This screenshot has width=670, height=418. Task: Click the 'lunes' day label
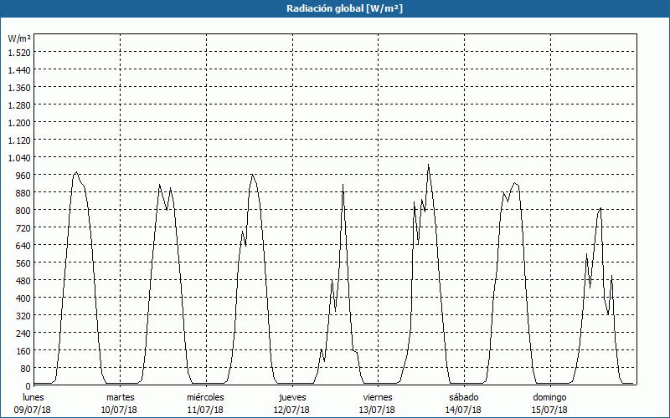pos(33,398)
